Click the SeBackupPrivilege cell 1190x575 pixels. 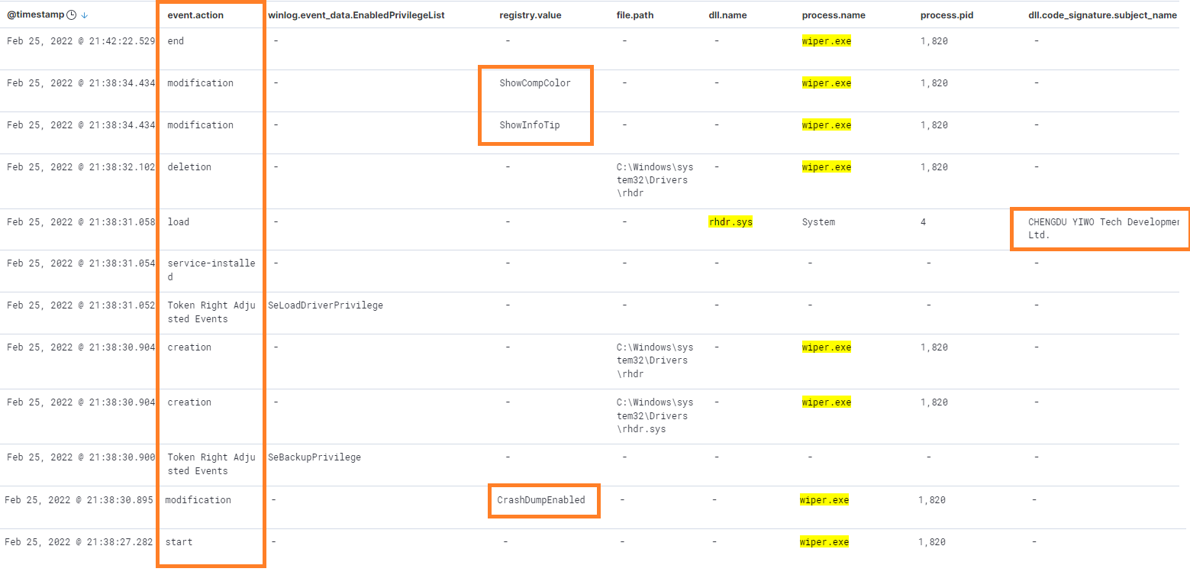(x=314, y=457)
